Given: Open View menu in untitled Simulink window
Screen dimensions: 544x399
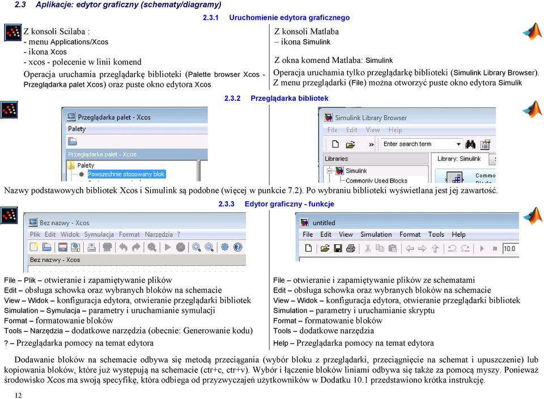Looking at the screenshot, I should (346, 234).
